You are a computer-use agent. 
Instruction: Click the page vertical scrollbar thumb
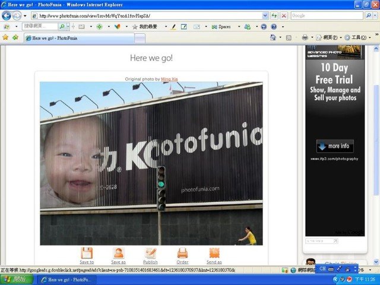(x=376, y=140)
